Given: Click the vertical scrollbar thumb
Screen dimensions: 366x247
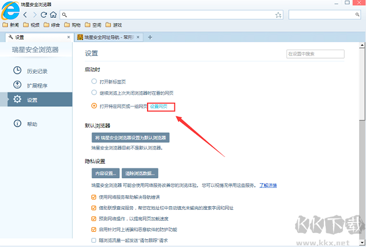Looking at the screenshot, I should pyautogui.click(x=362, y=84).
